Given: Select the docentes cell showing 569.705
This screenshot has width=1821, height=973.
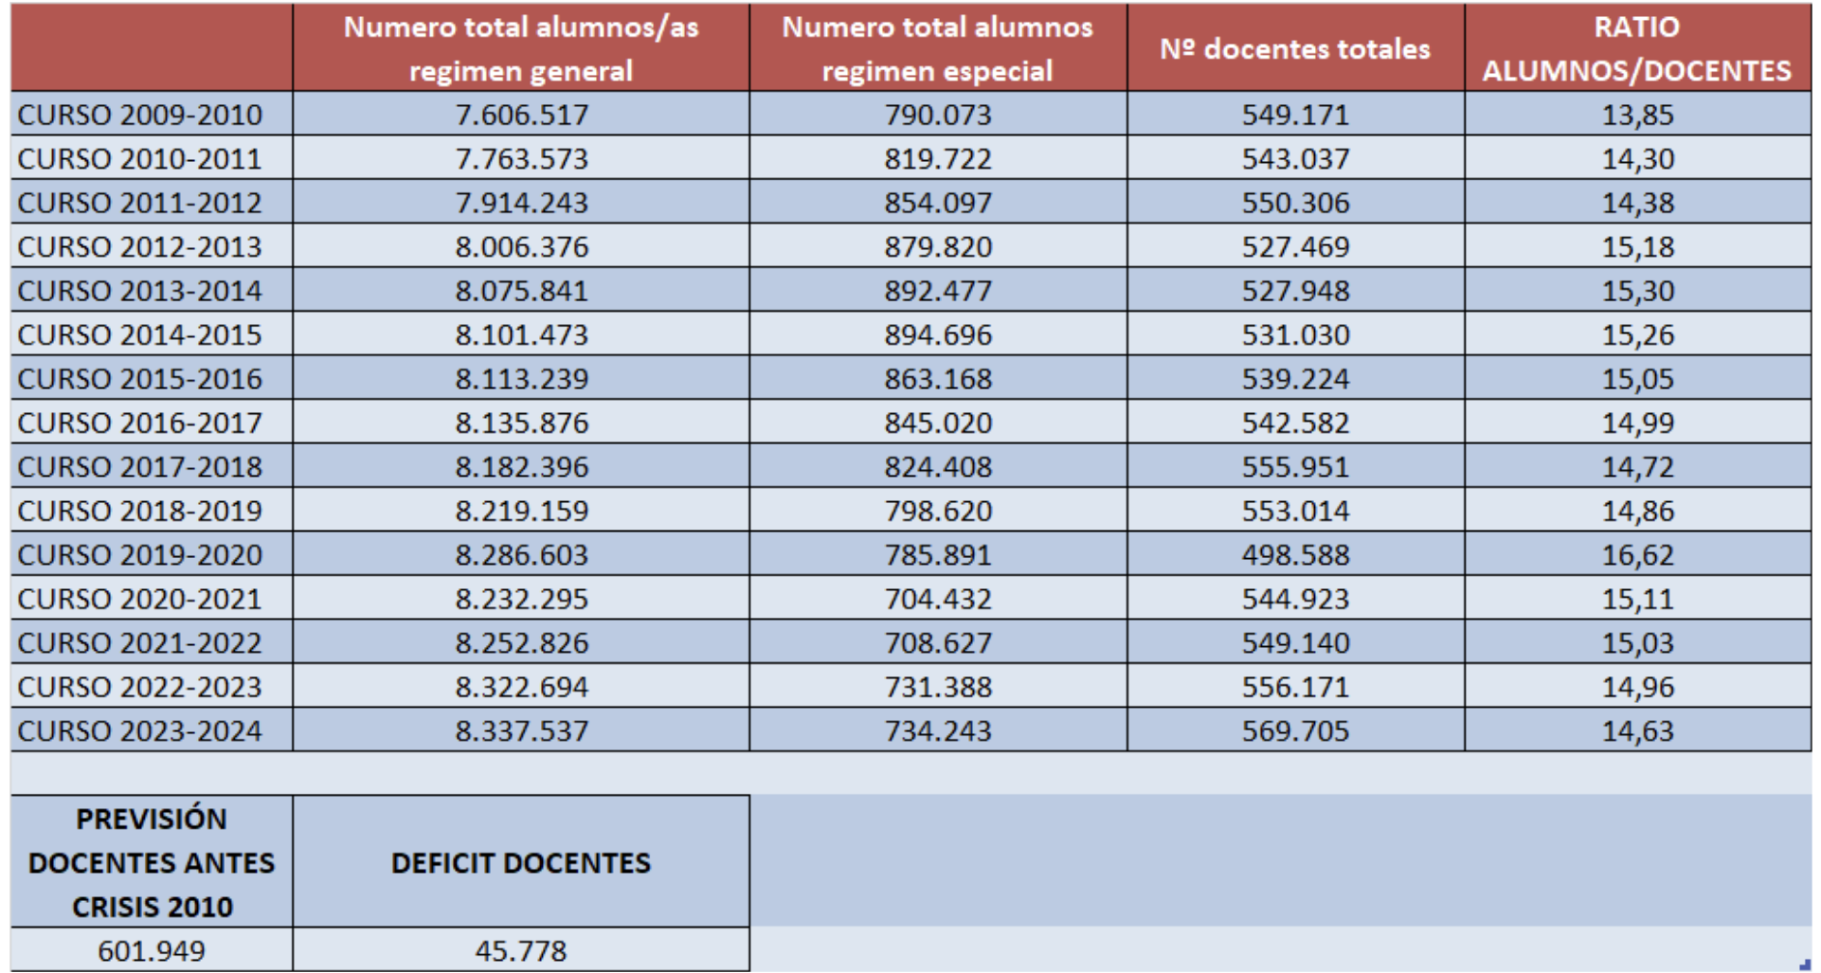Looking at the screenshot, I should pyautogui.click(x=1294, y=731).
